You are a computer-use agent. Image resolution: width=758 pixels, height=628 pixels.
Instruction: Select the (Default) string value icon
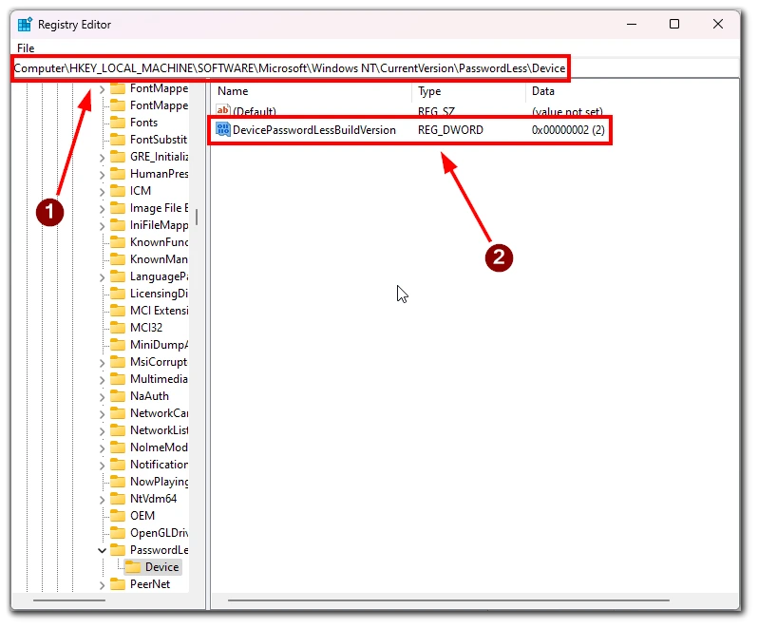(x=223, y=111)
